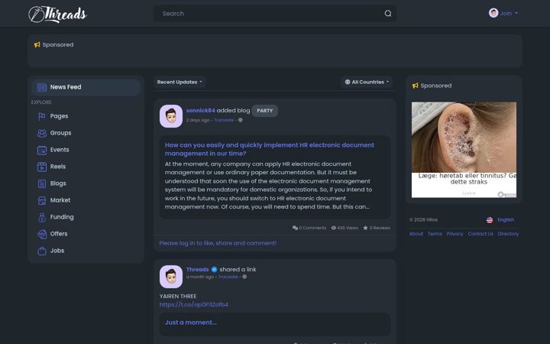
Task: Open Reels in sidebar
Action: pyautogui.click(x=86, y=167)
